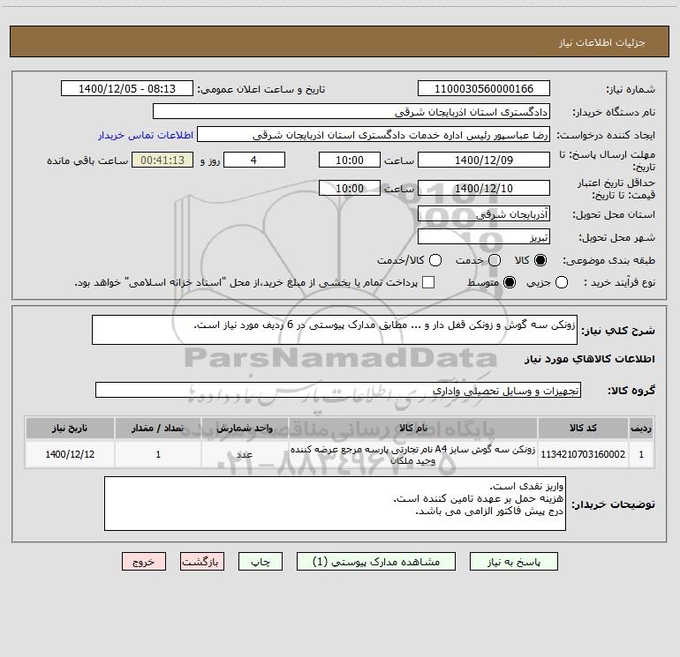Viewport: 680px width, 657px height.
Task: Click the جزئیات اطلاعات نیاز header title
Action: pos(602,42)
